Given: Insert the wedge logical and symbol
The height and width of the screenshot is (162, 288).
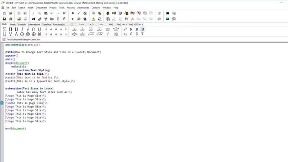Looking at the screenshot, I should 16,34.
